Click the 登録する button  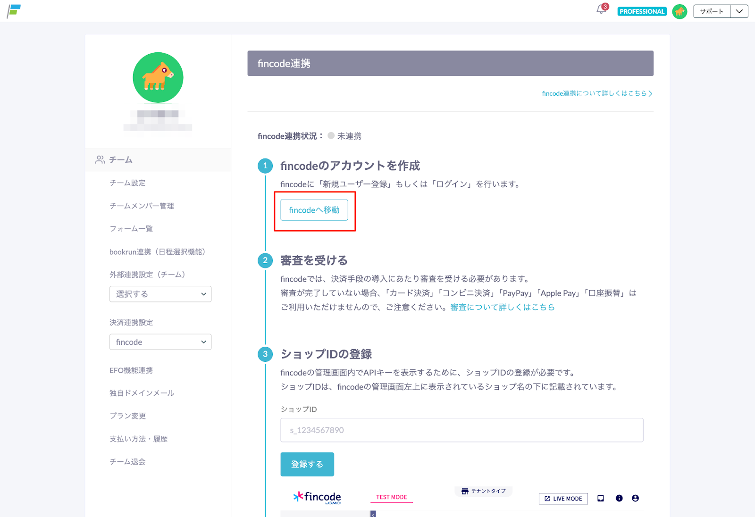[307, 464]
